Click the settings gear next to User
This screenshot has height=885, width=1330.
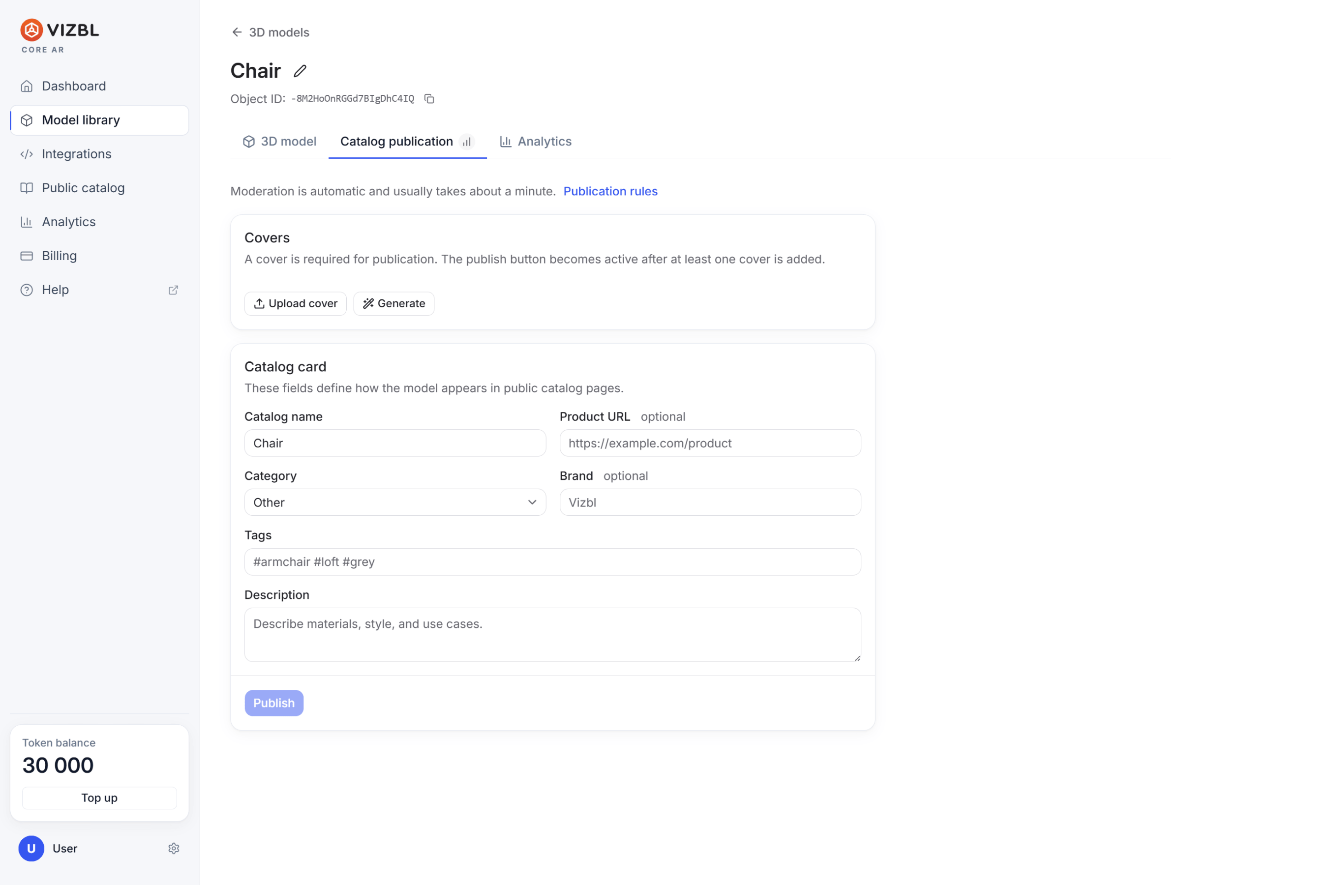coord(174,848)
